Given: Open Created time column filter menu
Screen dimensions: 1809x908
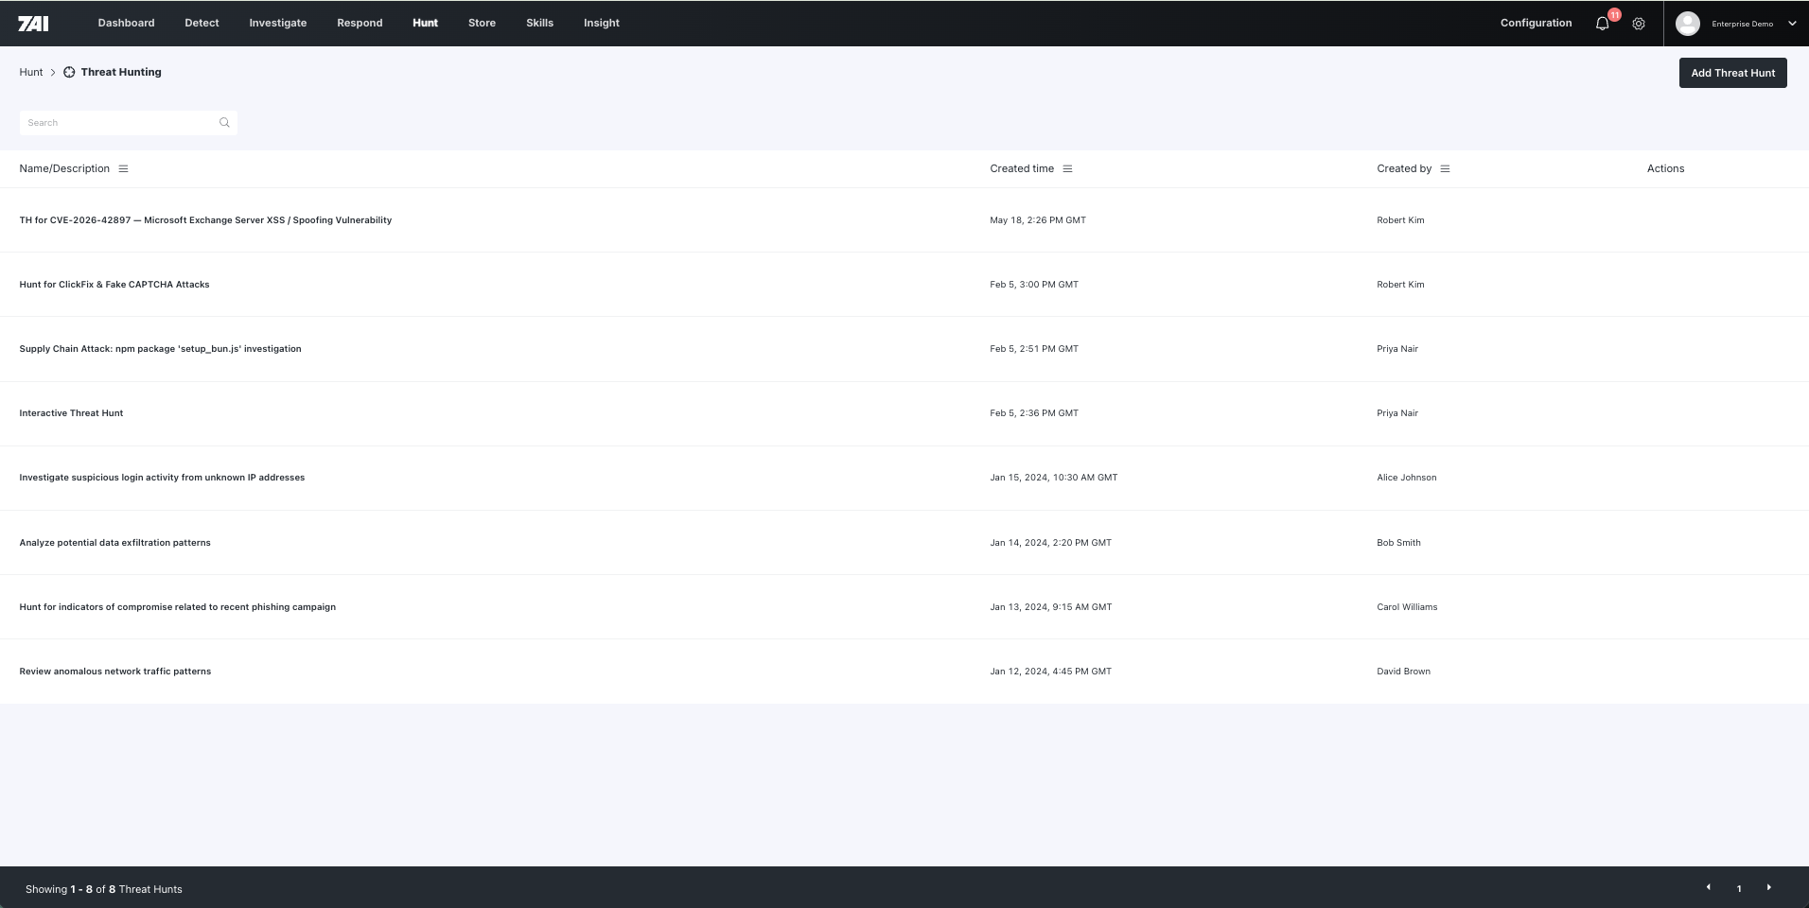Looking at the screenshot, I should [1067, 168].
